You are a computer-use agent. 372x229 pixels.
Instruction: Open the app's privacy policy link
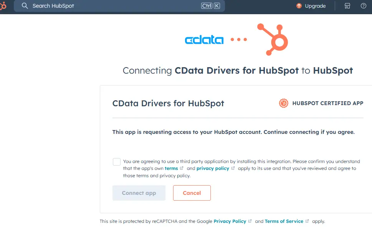click(213, 168)
